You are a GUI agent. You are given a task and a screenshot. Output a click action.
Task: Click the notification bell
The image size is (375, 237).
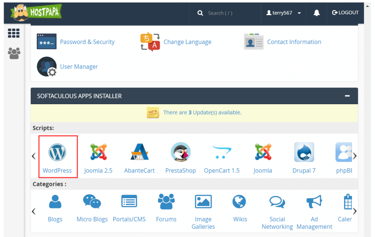317,13
